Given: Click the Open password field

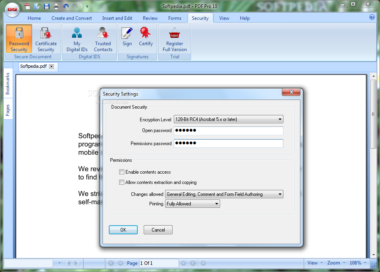Looking at the screenshot, I should (x=228, y=131).
